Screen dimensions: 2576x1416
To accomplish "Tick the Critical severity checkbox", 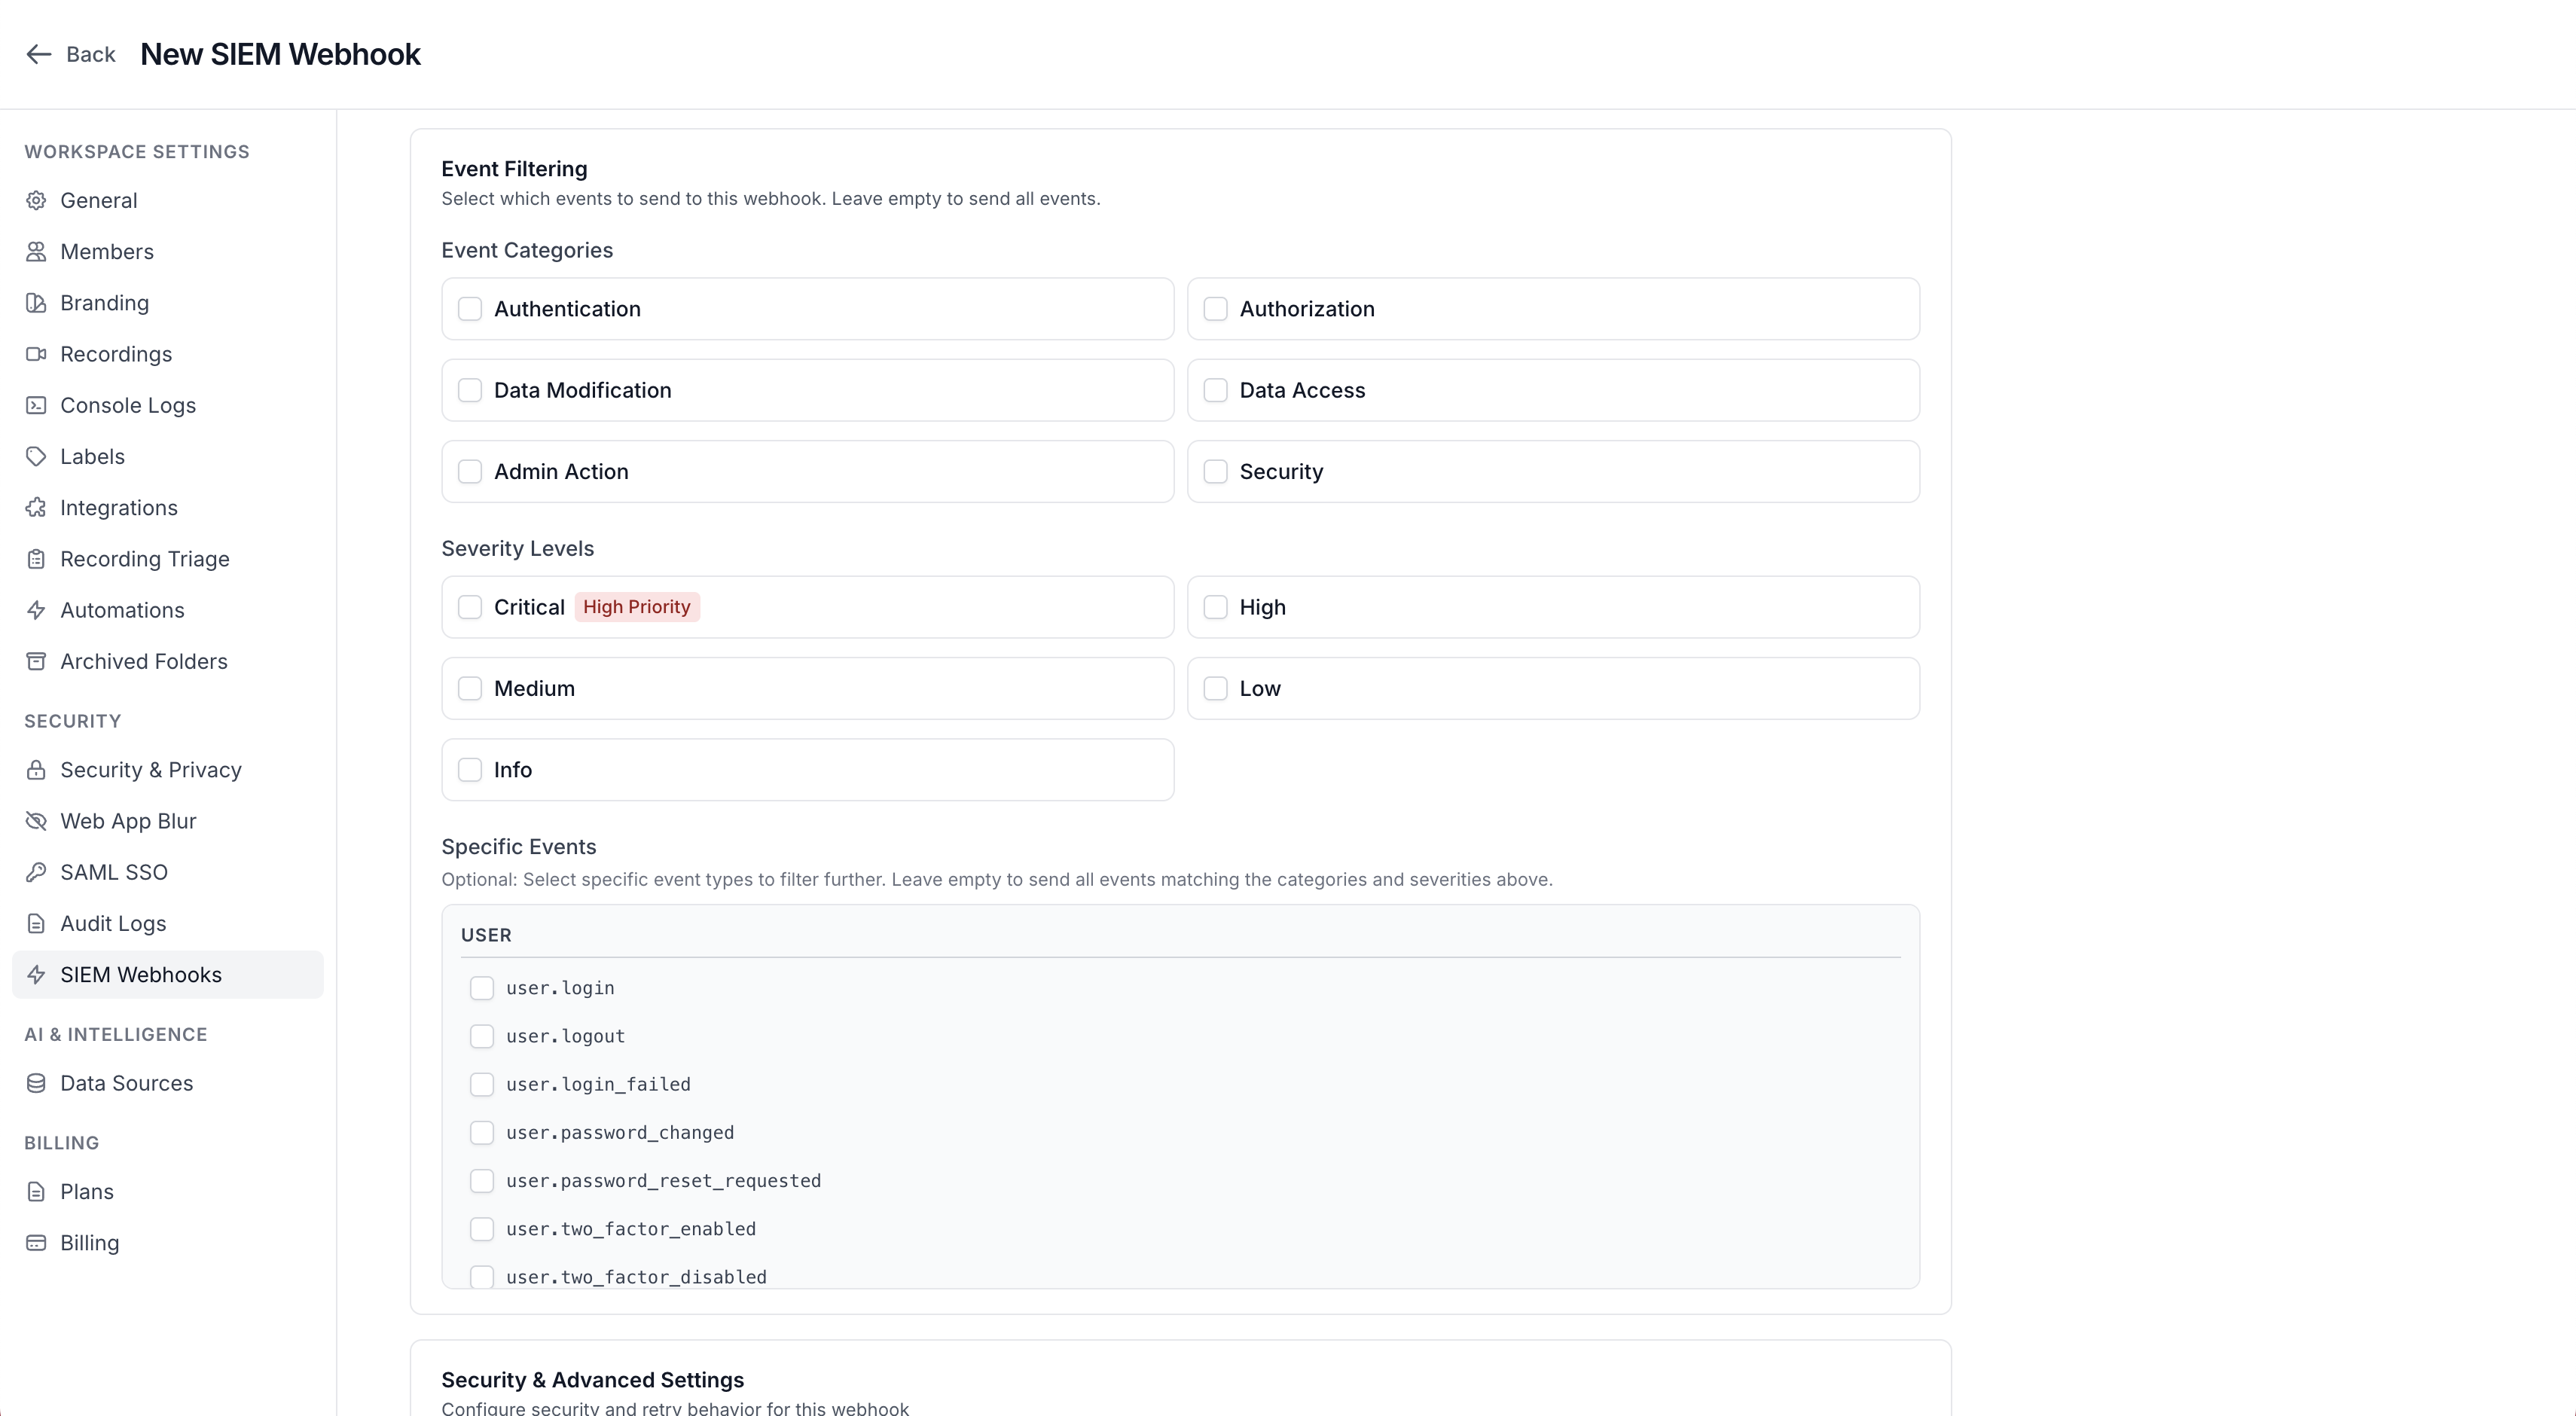I will click(x=470, y=607).
